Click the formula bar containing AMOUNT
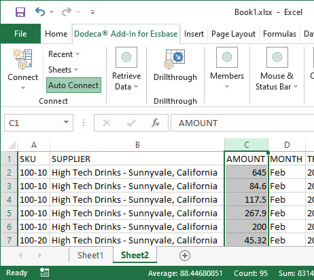This screenshot has width=314, height=280. 242,123
